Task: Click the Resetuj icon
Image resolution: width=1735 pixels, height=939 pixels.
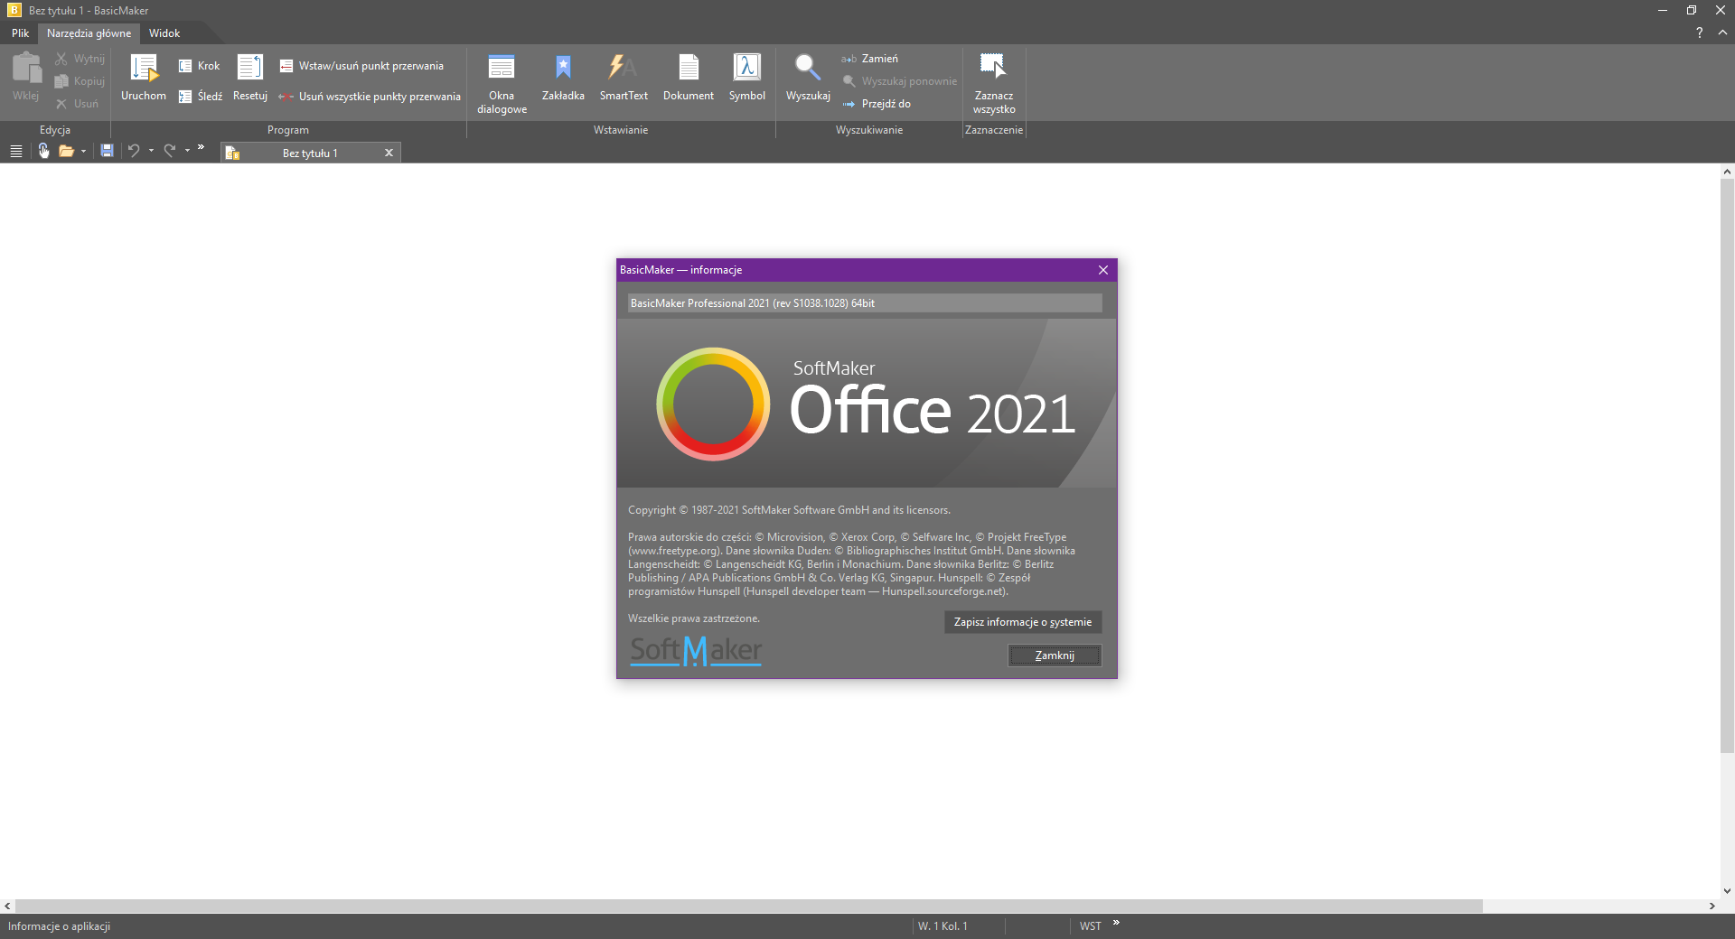Action: point(250,67)
